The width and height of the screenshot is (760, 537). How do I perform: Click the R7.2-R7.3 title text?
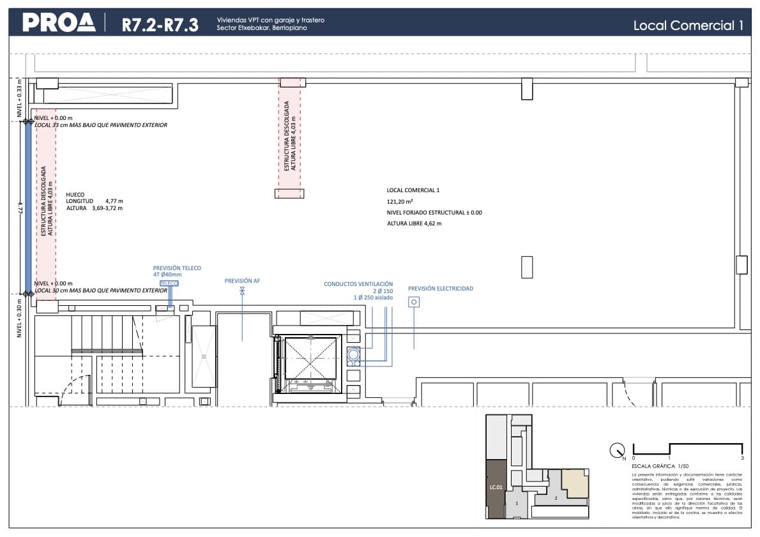[160, 25]
